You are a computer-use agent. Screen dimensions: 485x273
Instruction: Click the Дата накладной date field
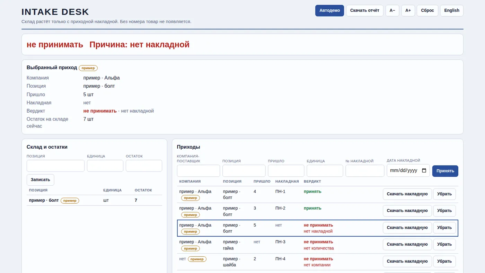pos(408,170)
